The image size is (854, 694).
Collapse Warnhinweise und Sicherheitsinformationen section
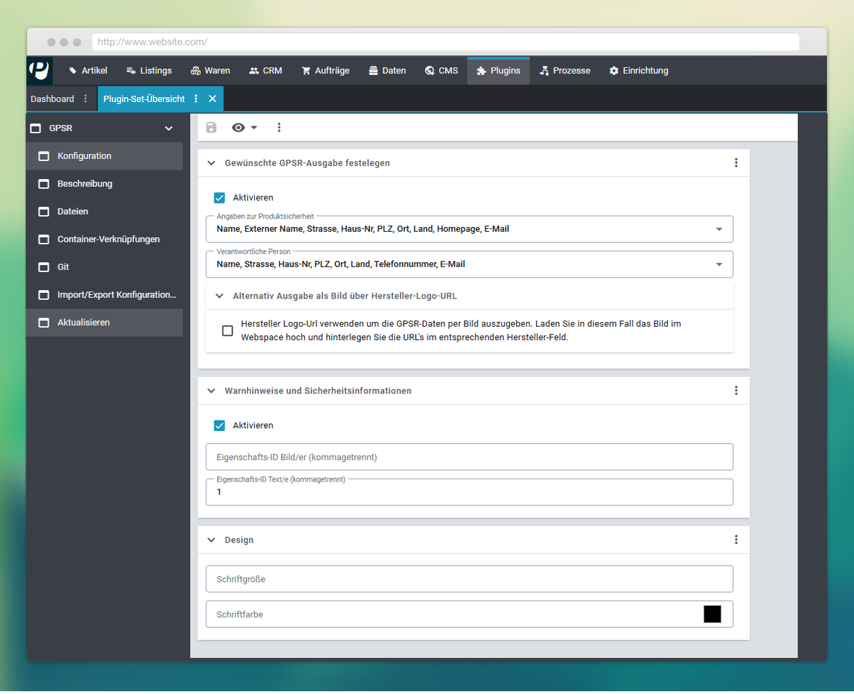(x=212, y=391)
